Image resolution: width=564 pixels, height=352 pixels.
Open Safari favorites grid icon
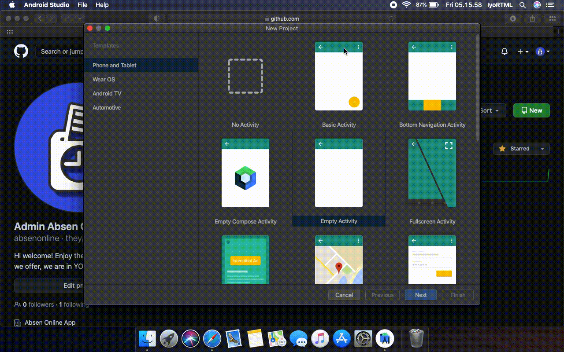(10, 32)
